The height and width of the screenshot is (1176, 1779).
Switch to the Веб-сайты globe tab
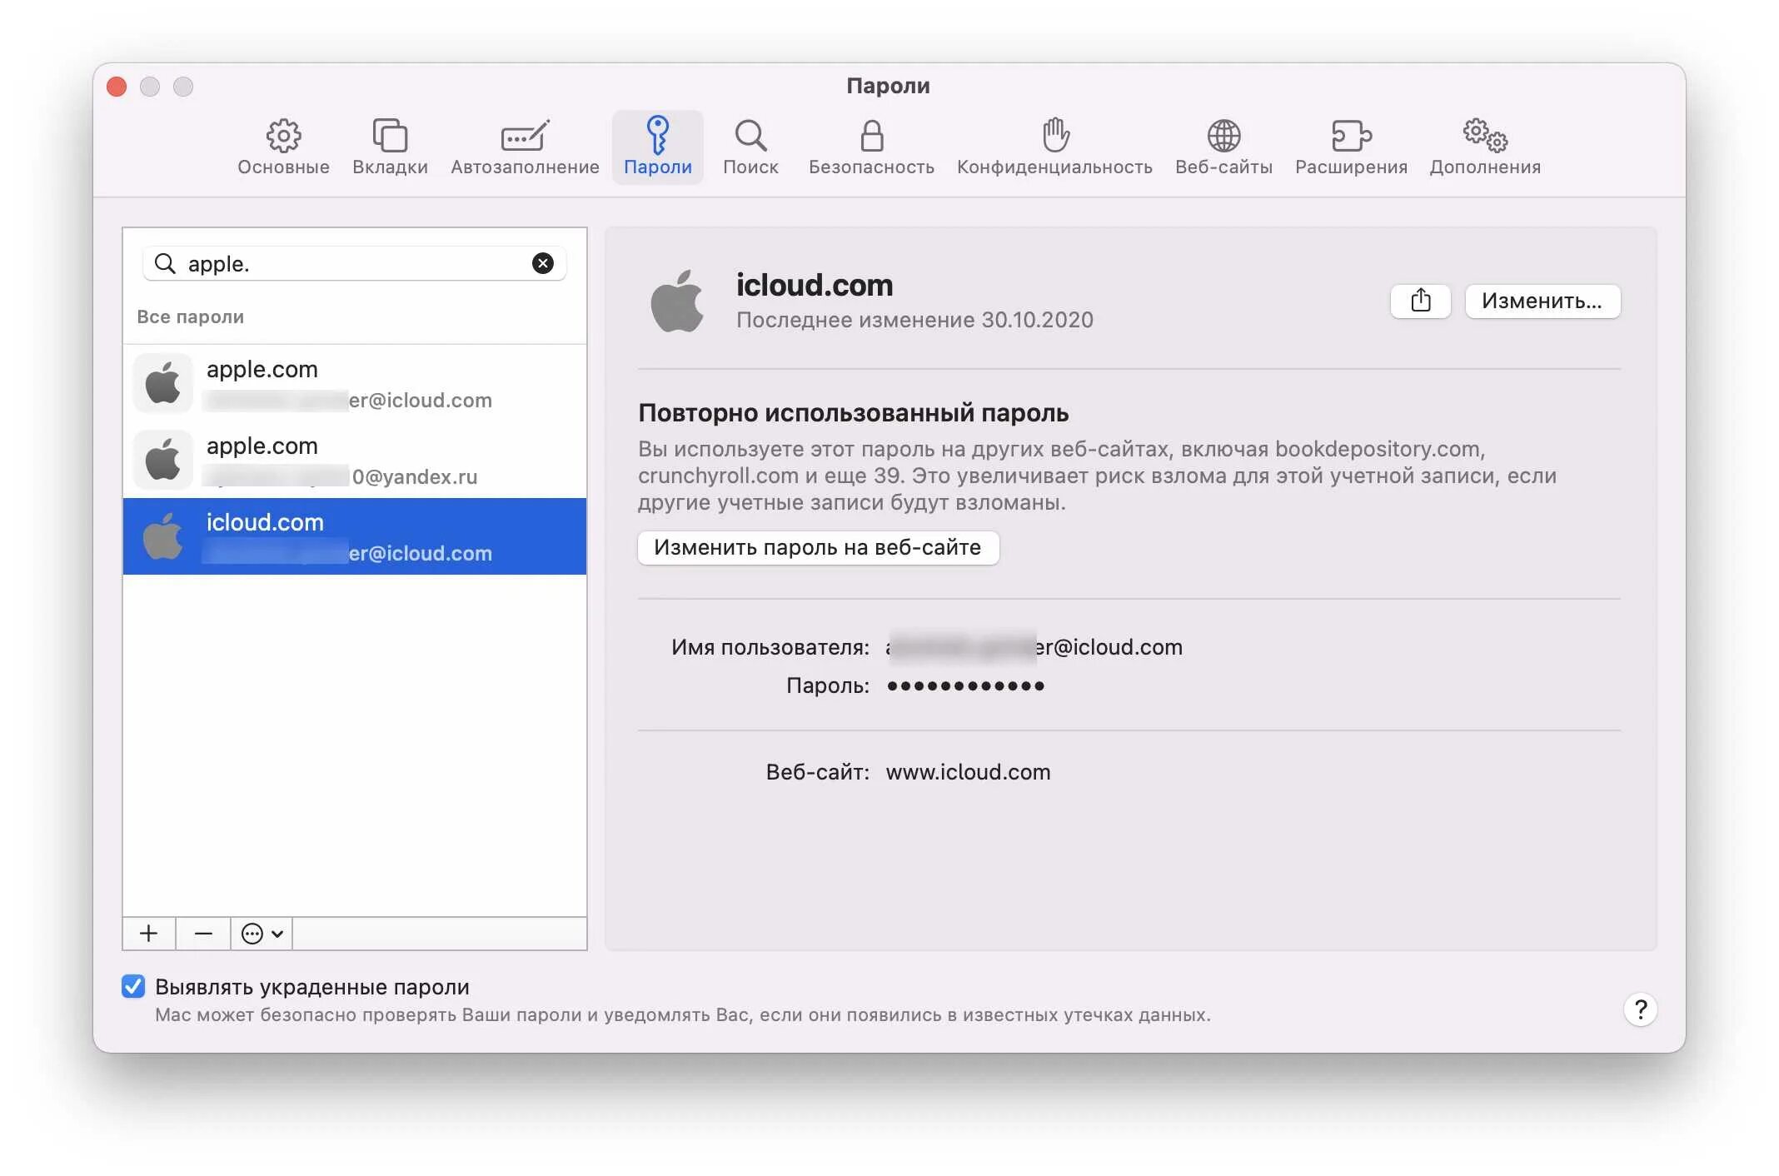point(1223,147)
